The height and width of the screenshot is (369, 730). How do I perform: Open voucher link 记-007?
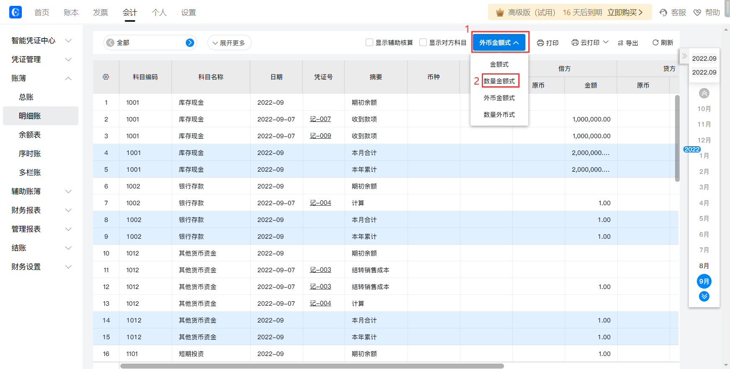(320, 119)
